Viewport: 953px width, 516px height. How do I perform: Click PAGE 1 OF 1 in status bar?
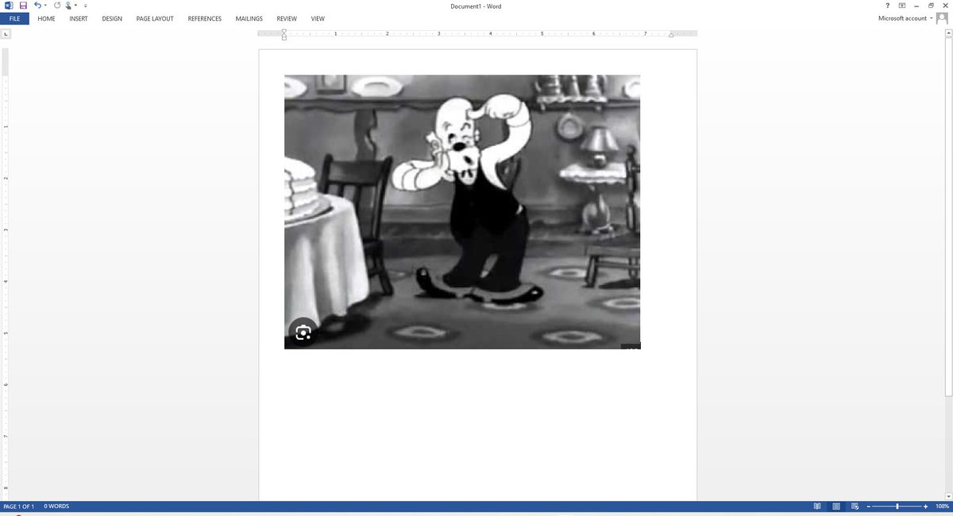19,506
